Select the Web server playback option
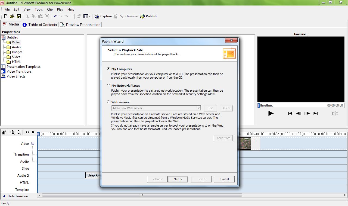This screenshot has width=348, height=206. 108,102
